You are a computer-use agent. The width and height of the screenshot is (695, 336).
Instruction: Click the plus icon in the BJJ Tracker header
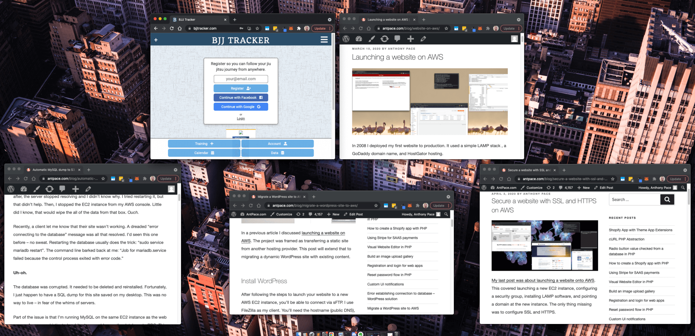click(156, 40)
